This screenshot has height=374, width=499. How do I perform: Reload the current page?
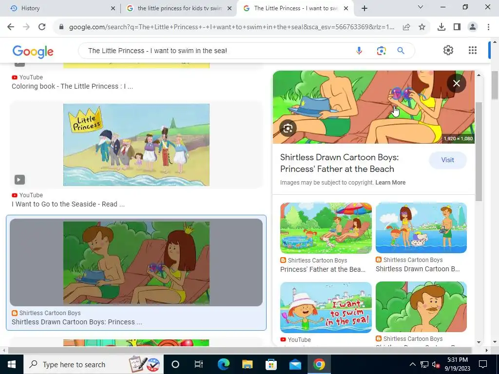tap(42, 27)
